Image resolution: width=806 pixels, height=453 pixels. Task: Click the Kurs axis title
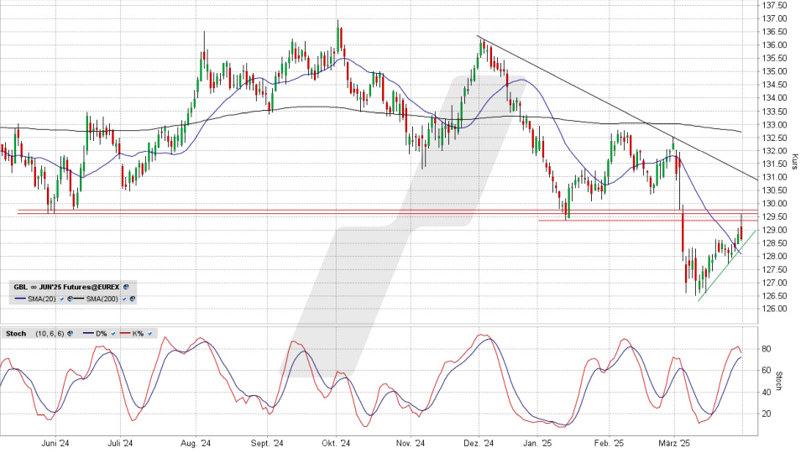point(795,162)
